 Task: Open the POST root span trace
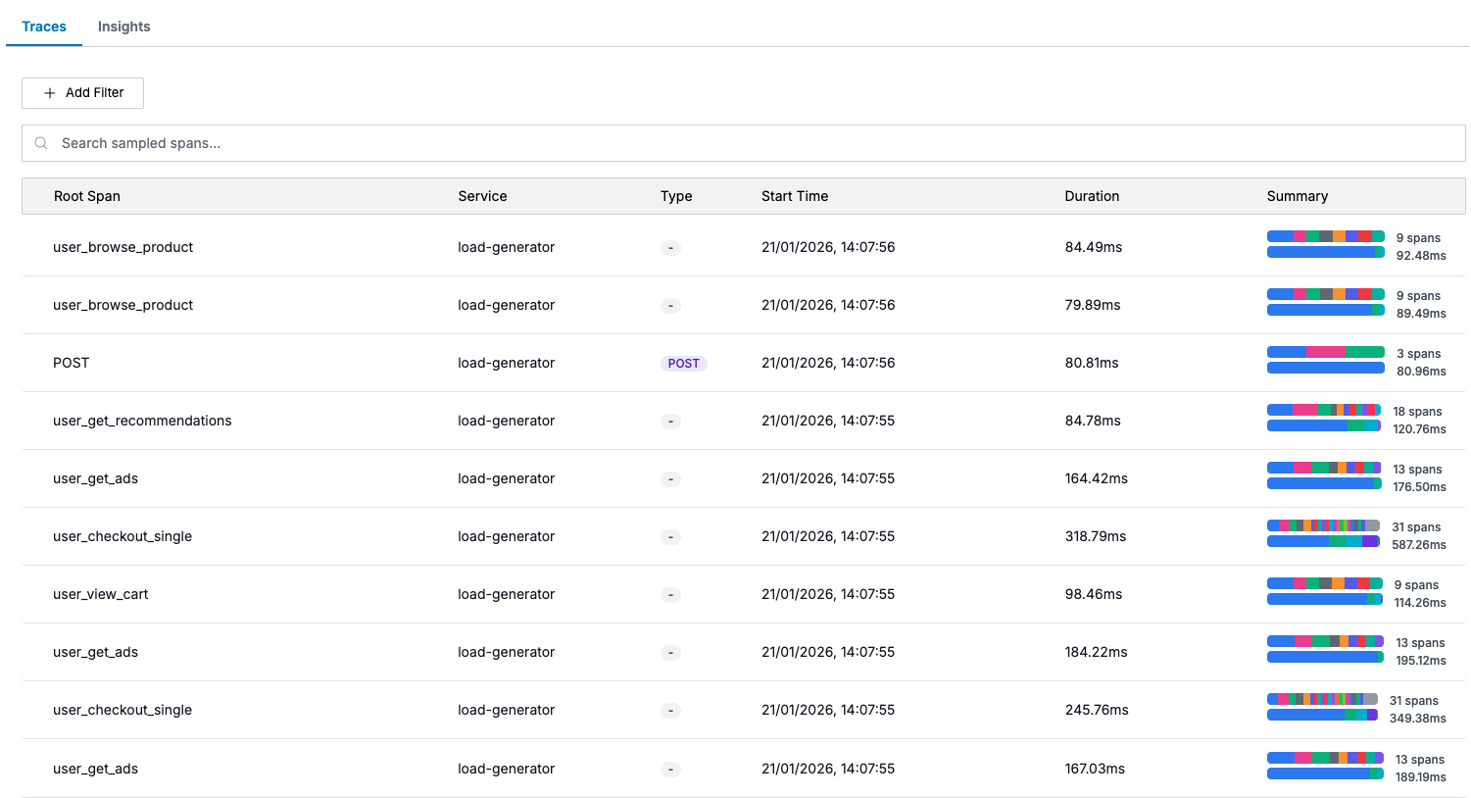72,363
